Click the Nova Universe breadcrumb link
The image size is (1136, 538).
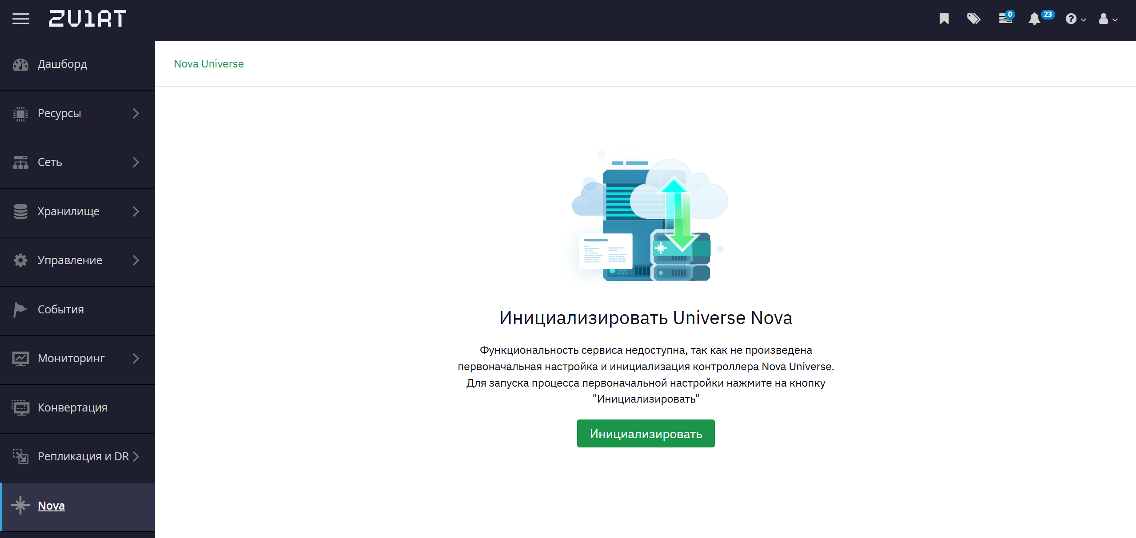pyautogui.click(x=209, y=64)
